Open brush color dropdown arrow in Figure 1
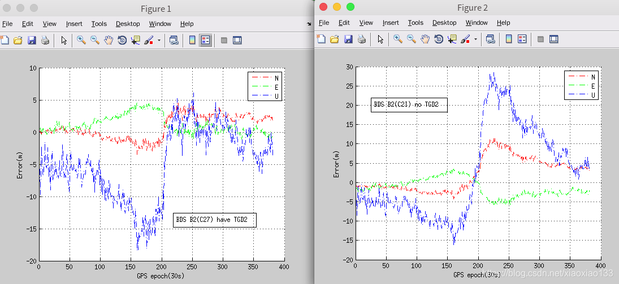Screen dimensions: 619x284 (x=159, y=40)
